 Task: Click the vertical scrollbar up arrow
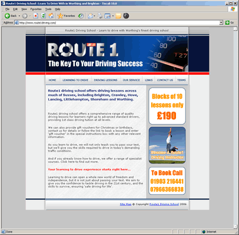tap(235, 29)
